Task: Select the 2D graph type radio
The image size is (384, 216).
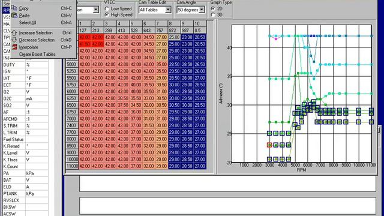Action: [x=213, y=8]
